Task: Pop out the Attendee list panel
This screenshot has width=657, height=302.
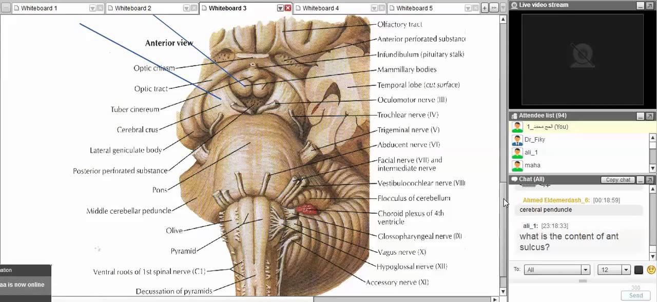Action: click(x=650, y=117)
